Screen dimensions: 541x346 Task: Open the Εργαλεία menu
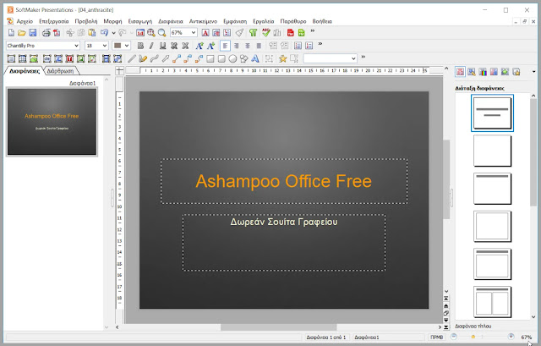coord(263,21)
